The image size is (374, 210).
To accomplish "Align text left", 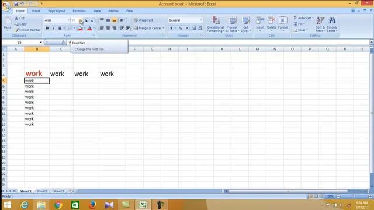I will [x=102, y=28].
